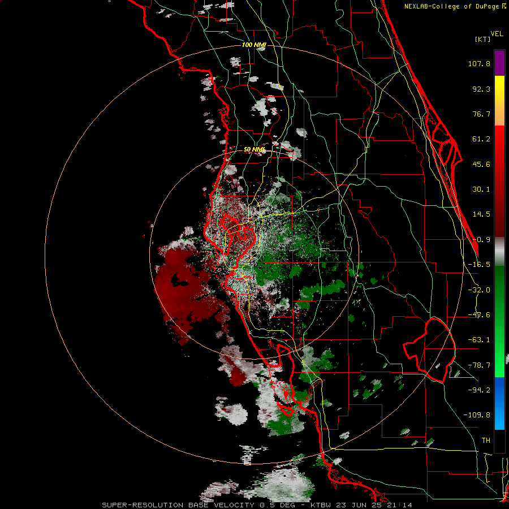Click the NEXLAB-College of DuPage credit text
Viewport: 509px width, 509px height.
(x=455, y=6)
